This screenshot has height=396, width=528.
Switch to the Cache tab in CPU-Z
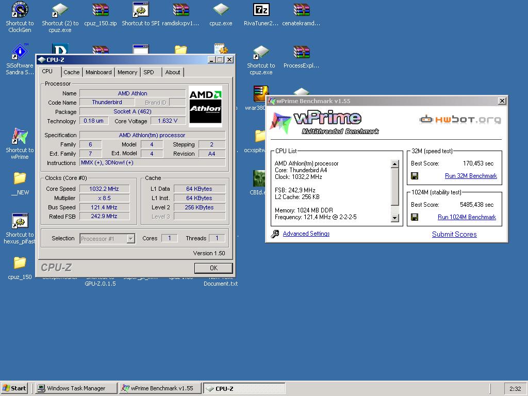(x=71, y=72)
